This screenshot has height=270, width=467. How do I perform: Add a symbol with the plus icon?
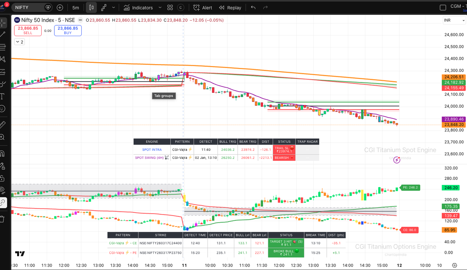60,7
